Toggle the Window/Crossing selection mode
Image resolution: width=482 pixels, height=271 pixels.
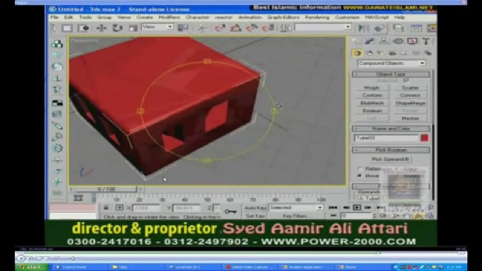(83, 28)
